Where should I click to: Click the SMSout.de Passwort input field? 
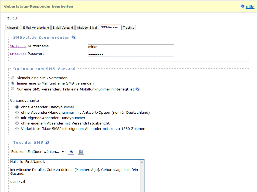pyautogui.click(x=131, y=54)
